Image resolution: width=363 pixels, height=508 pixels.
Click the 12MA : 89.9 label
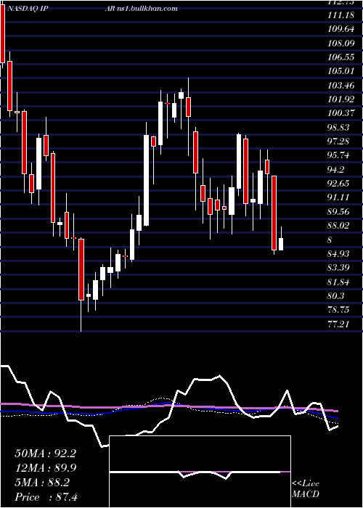[x=45, y=468]
